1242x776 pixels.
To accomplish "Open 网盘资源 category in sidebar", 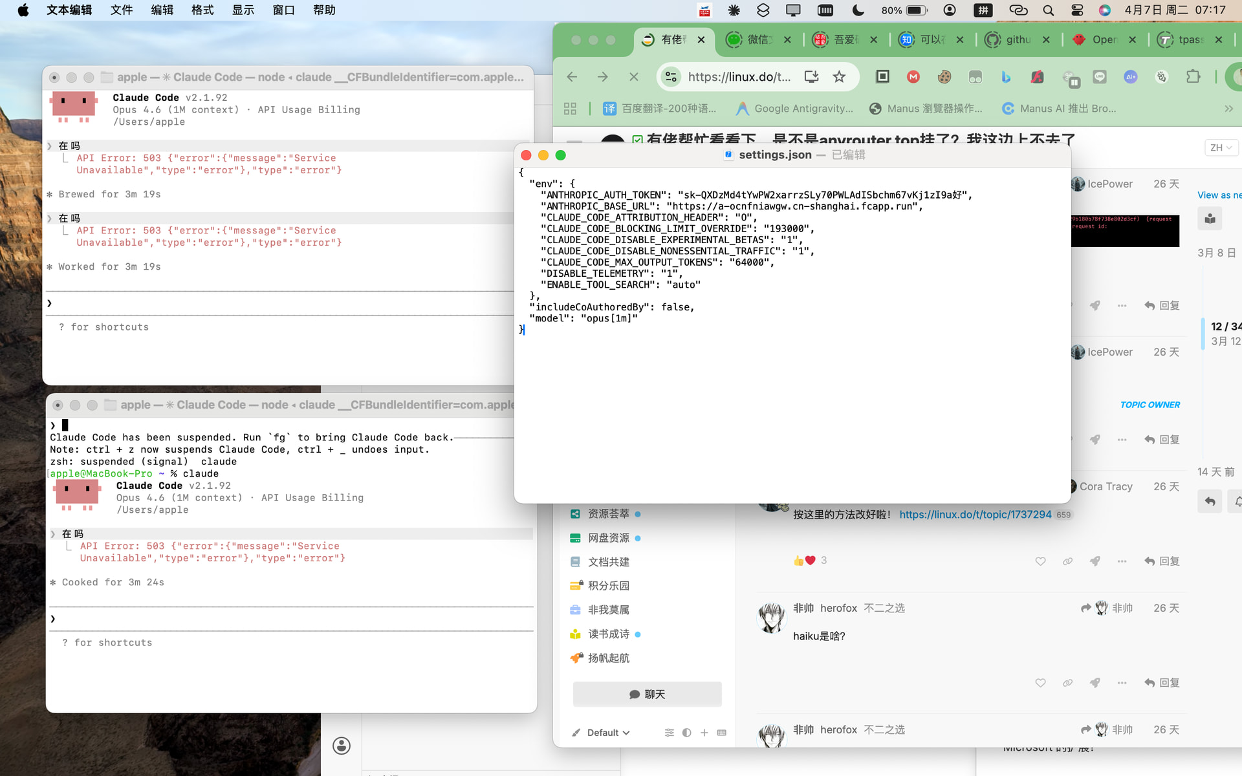I will click(608, 538).
